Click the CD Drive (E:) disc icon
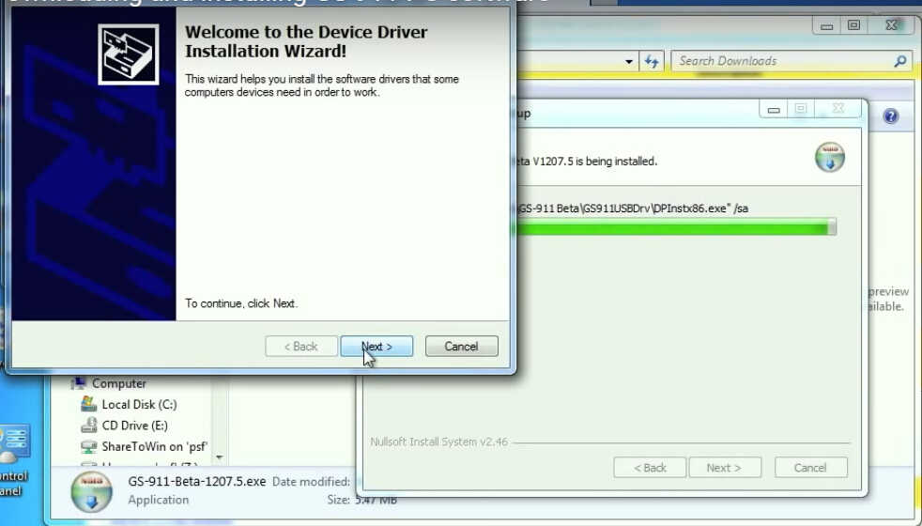Image resolution: width=922 pixels, height=526 pixels. [x=89, y=425]
